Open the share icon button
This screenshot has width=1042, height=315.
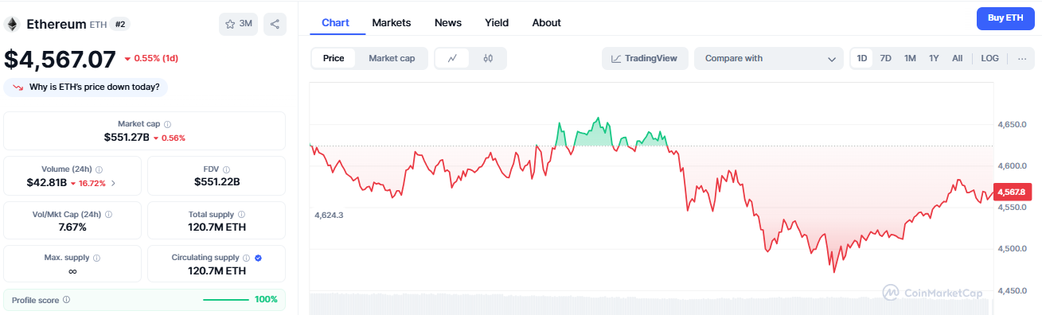click(275, 24)
